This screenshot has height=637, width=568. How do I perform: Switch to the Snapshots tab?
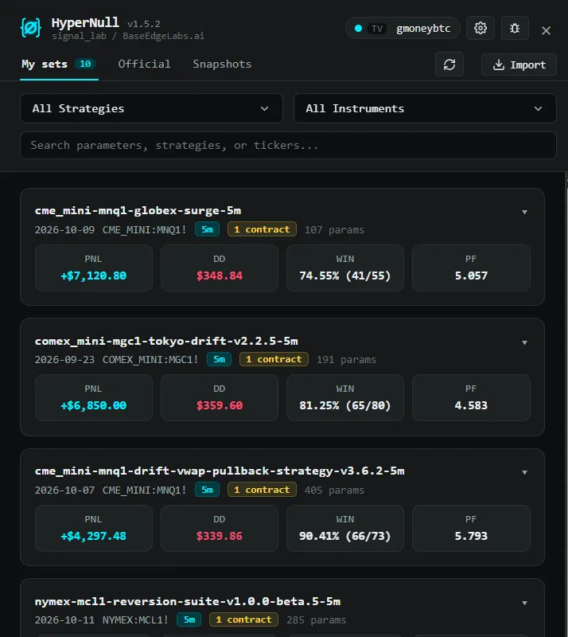222,64
